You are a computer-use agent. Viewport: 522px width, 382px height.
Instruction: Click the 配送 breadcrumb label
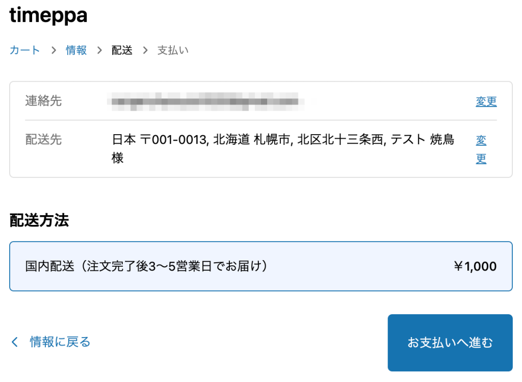[121, 50]
